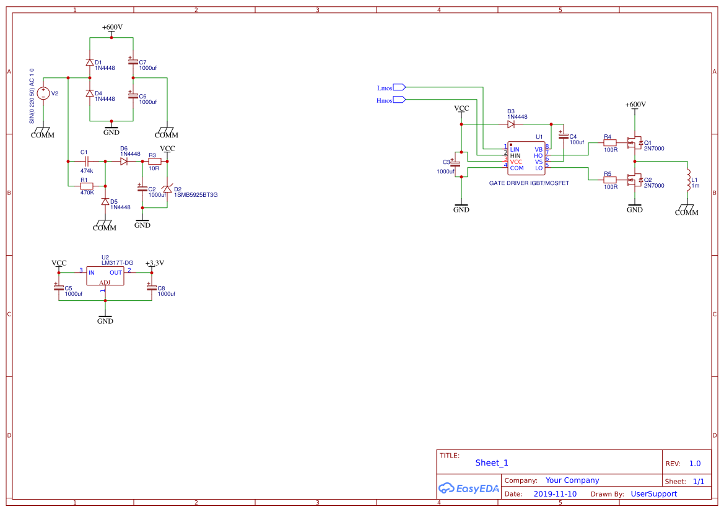Click the UserSupport drawn-by text
Image resolution: width=724 pixels, height=512 pixels.
(x=653, y=494)
